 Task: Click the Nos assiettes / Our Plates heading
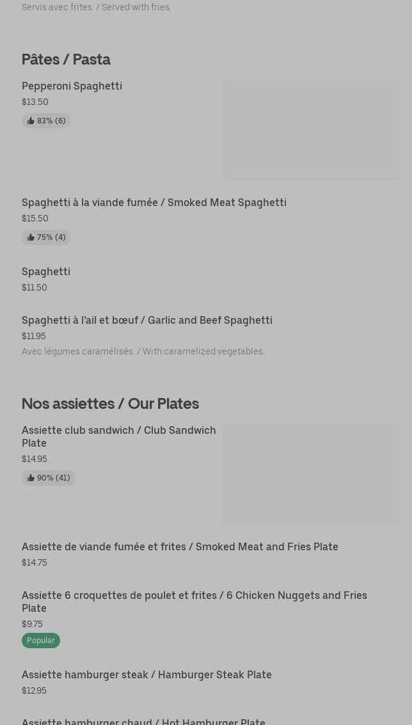point(110,404)
